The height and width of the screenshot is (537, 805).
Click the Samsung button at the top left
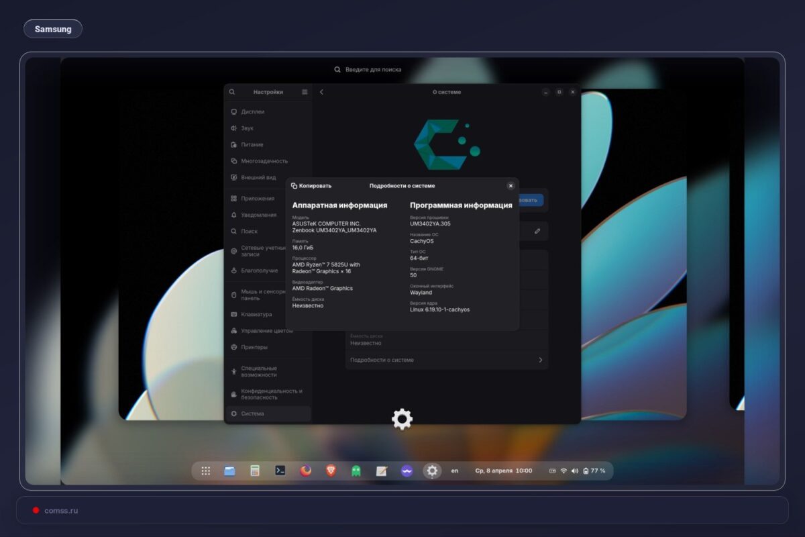click(x=53, y=28)
